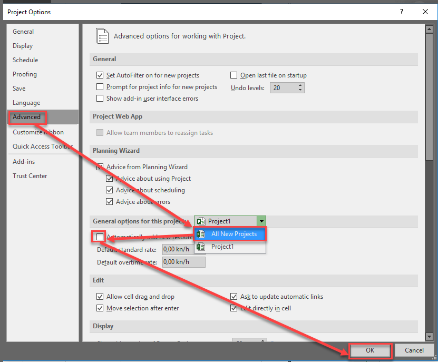
Task: Expand the General options project dropdown arrow
Action: [x=261, y=221]
